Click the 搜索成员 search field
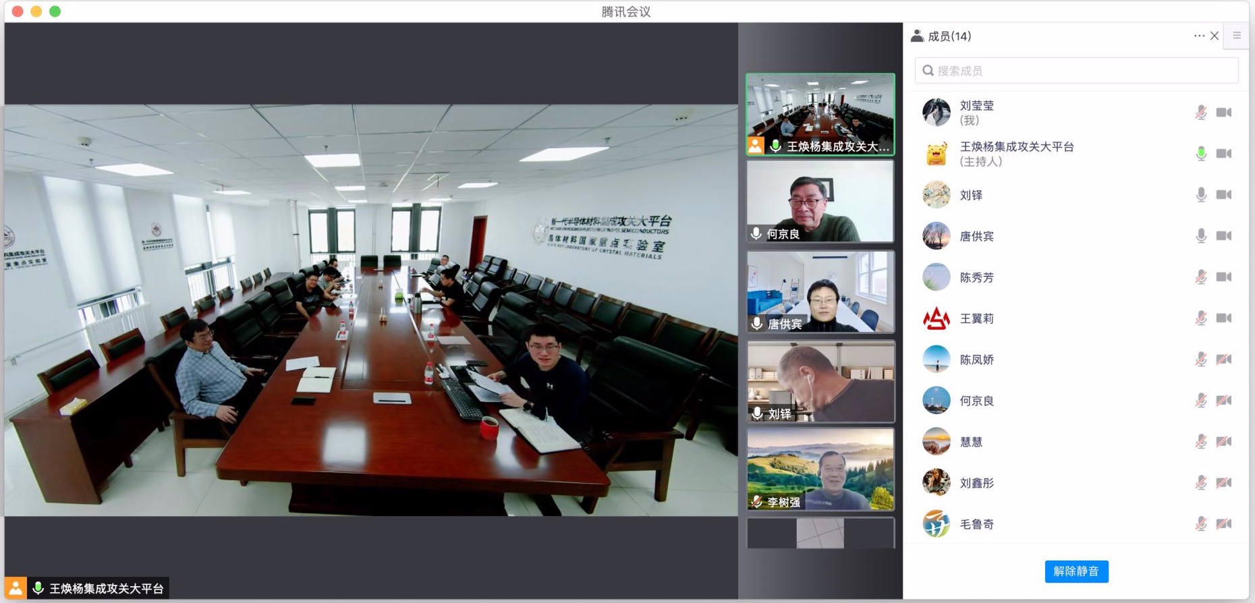 pyautogui.click(x=1076, y=71)
